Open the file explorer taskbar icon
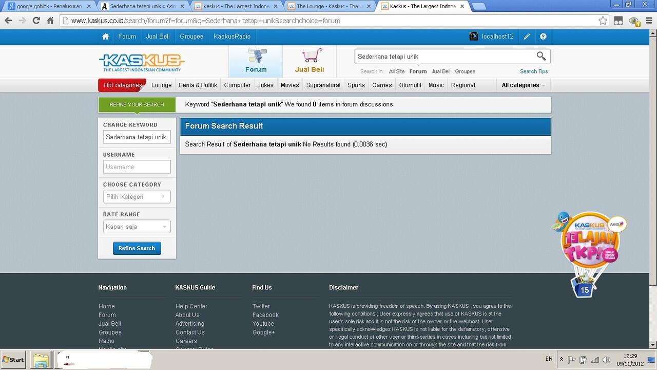The height and width of the screenshot is (370, 657). pyautogui.click(x=41, y=360)
